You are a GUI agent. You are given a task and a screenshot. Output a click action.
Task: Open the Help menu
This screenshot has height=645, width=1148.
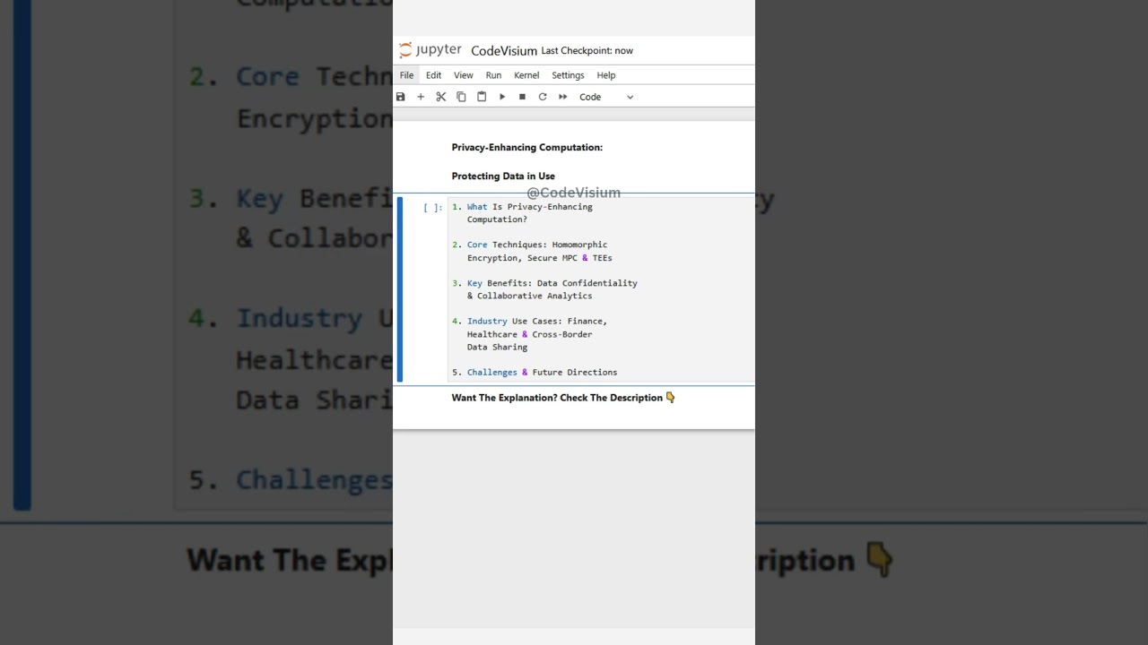tap(606, 75)
